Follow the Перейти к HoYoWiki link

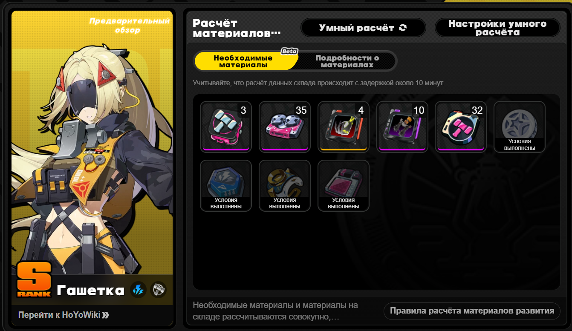click(64, 315)
